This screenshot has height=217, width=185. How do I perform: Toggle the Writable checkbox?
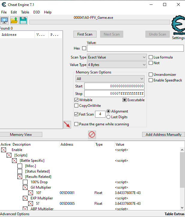76,100
